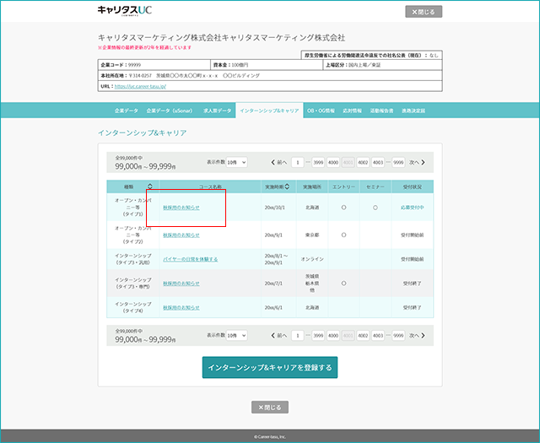This screenshot has width=540, height=443.
Task: Click the キャリタスUC logo
Action: point(125,10)
